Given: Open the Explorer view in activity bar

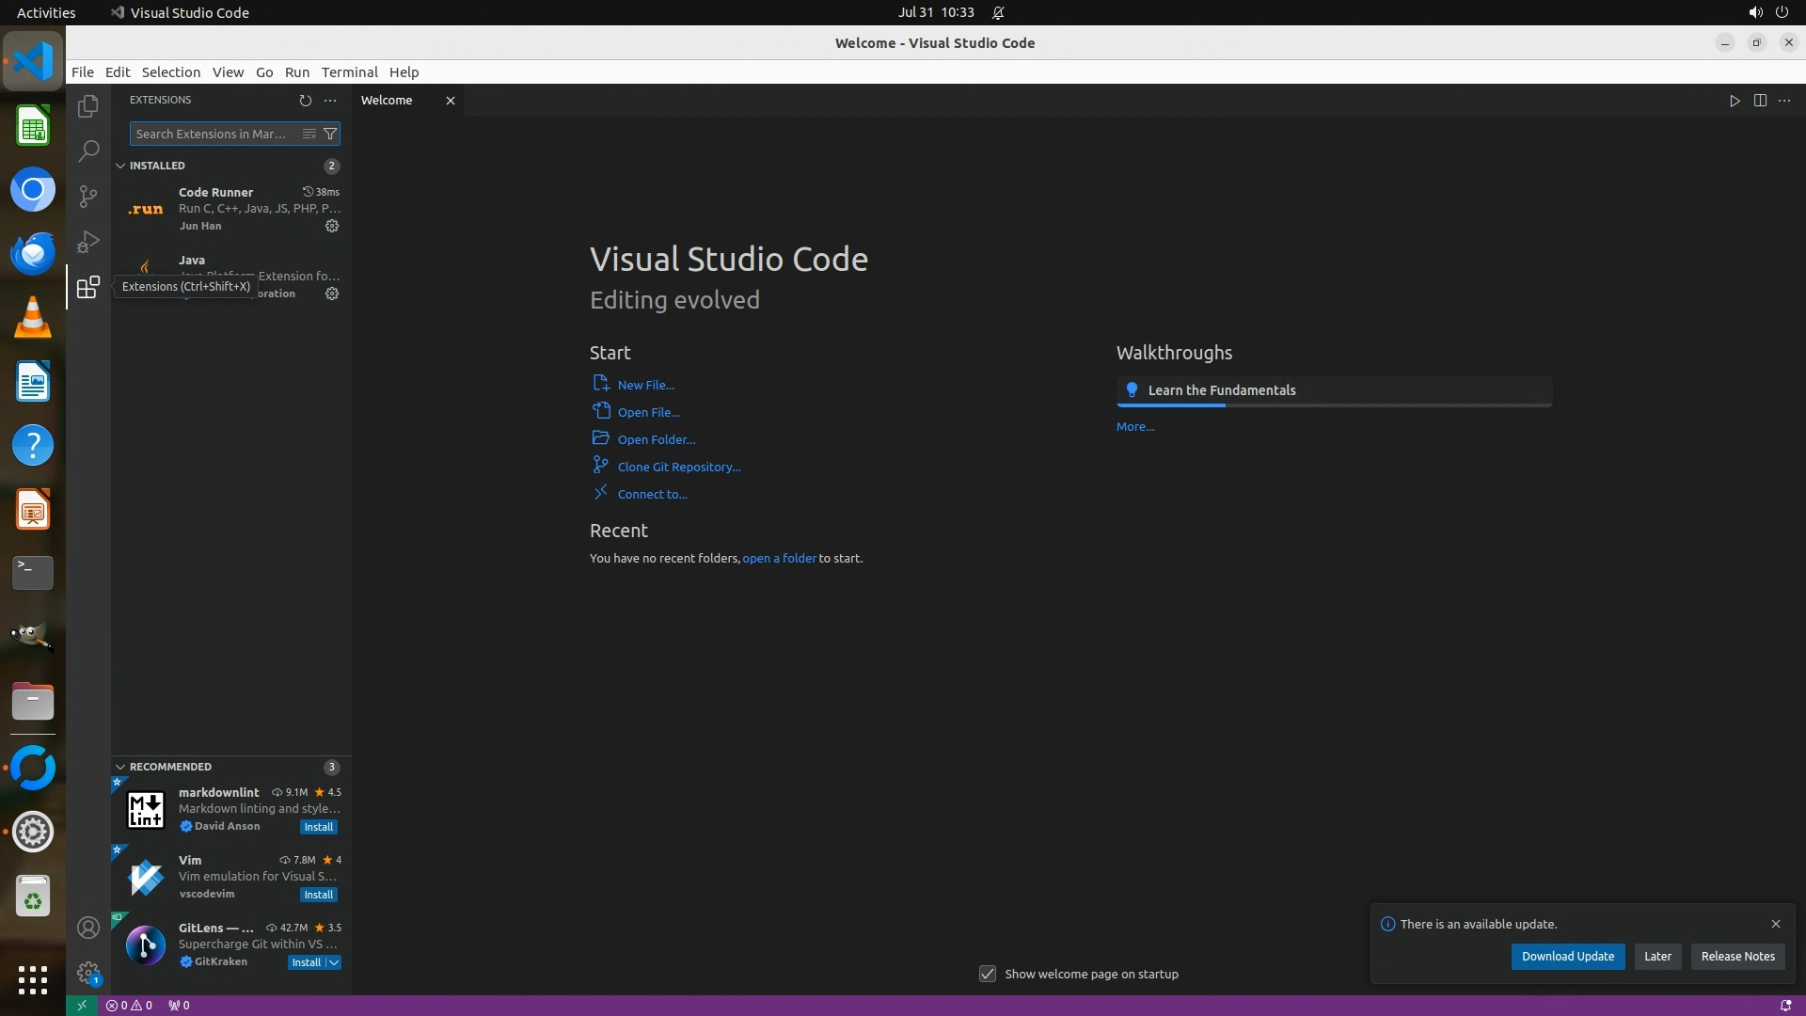Looking at the screenshot, I should point(87,106).
